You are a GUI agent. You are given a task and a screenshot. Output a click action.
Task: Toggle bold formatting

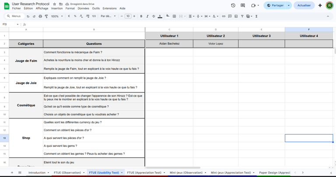pyautogui.click(x=141, y=16)
